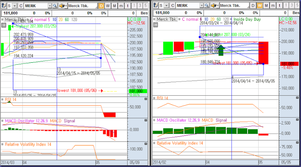
Task: Open symbol search magnifier in weekly chart
Action: [x=207, y=6]
